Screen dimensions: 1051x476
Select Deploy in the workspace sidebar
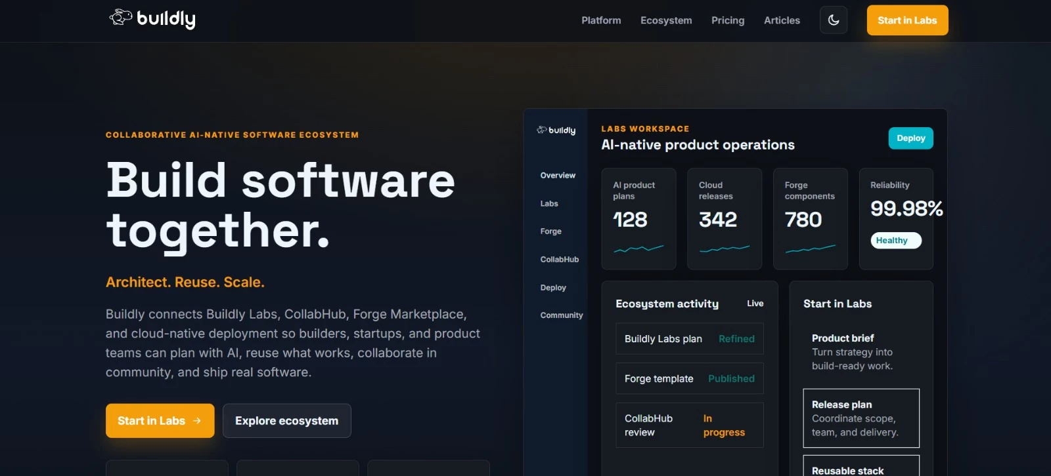pos(553,288)
